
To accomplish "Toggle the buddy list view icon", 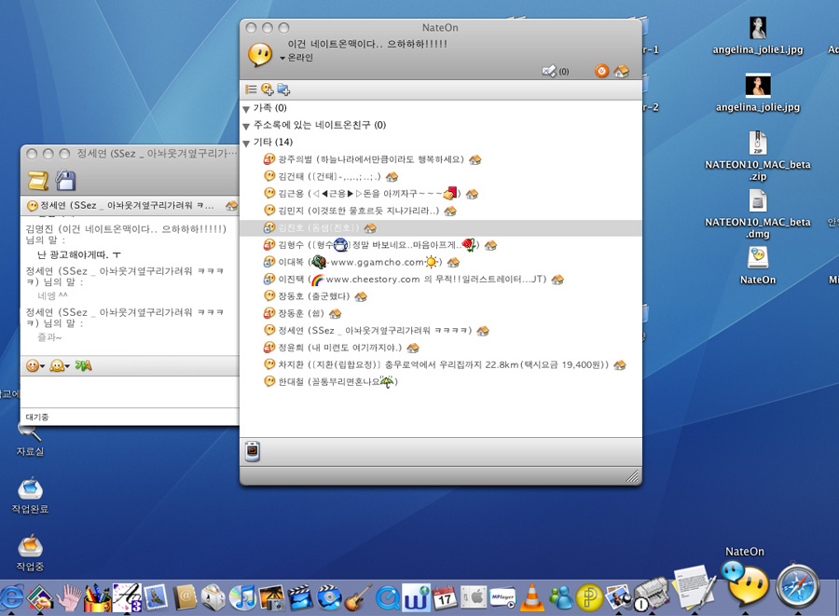I will pyautogui.click(x=251, y=89).
